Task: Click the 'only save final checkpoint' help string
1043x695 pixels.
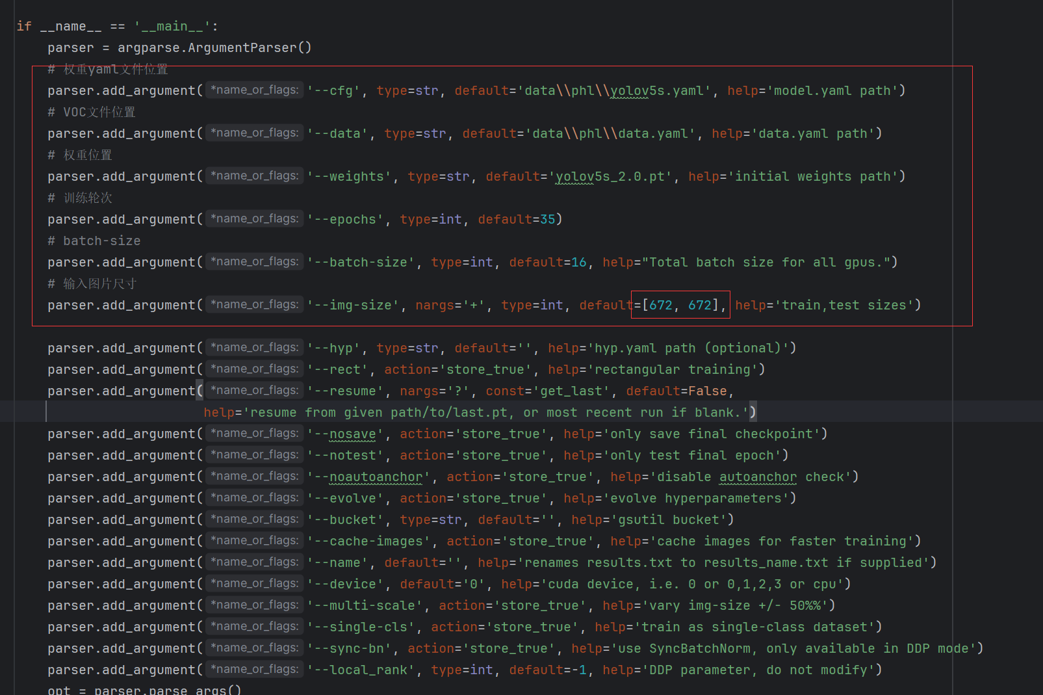Action: [712, 434]
